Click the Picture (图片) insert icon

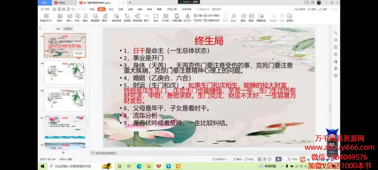click(69, 16)
